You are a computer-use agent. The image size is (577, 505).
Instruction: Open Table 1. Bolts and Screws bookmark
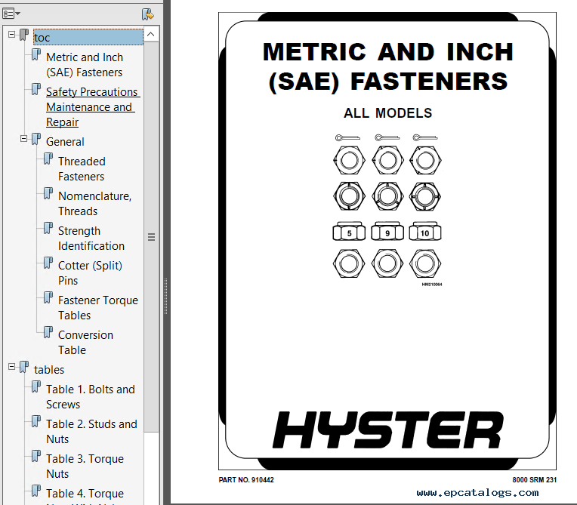(x=91, y=396)
